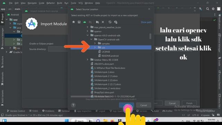222x125 pixels.
Task: Open Structure tool window
Action: pyautogui.click(x=2, y=62)
